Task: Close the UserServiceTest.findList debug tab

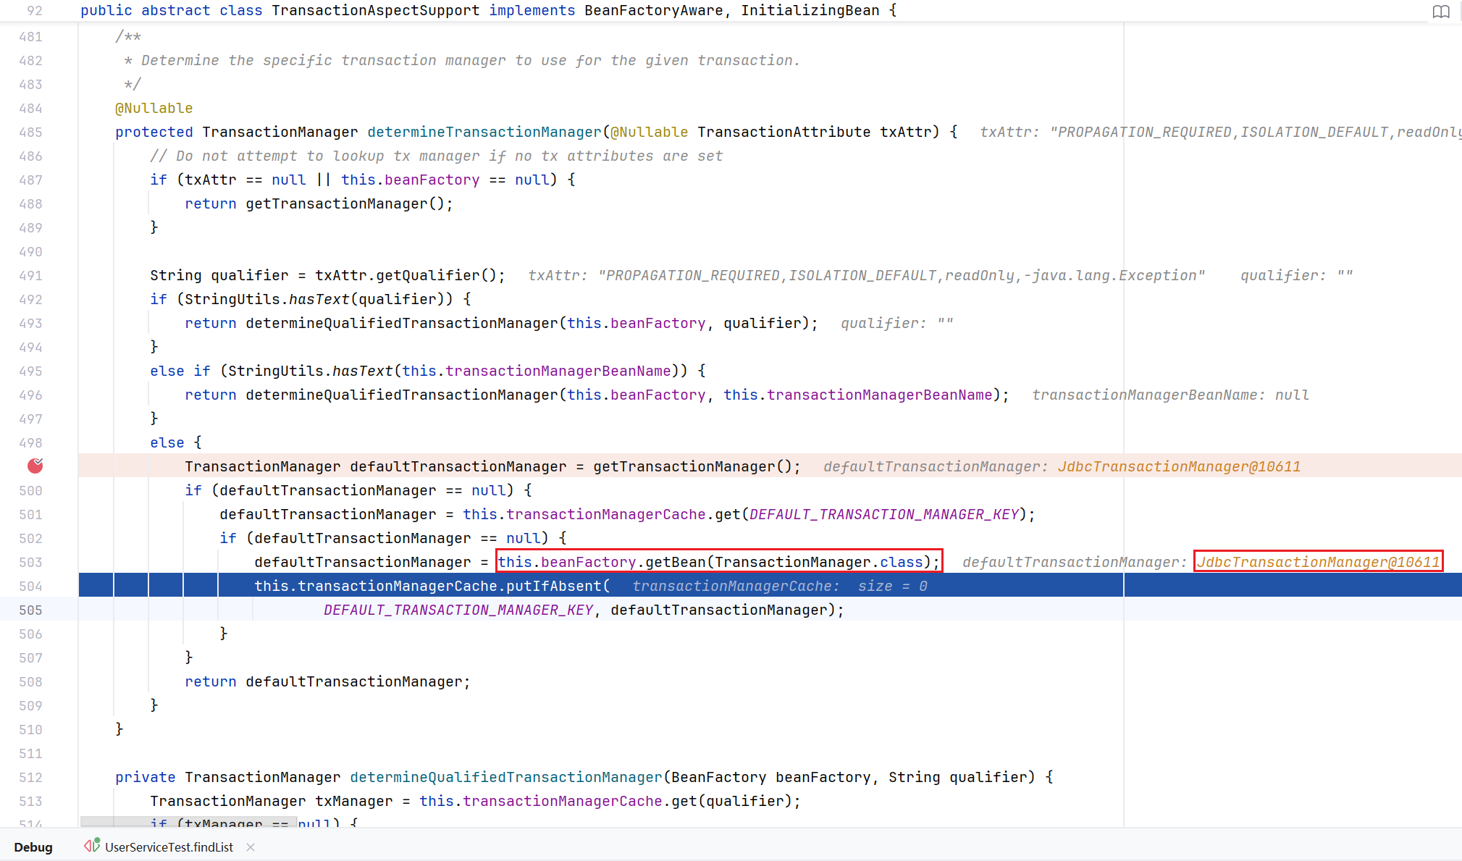Action: pyautogui.click(x=251, y=847)
